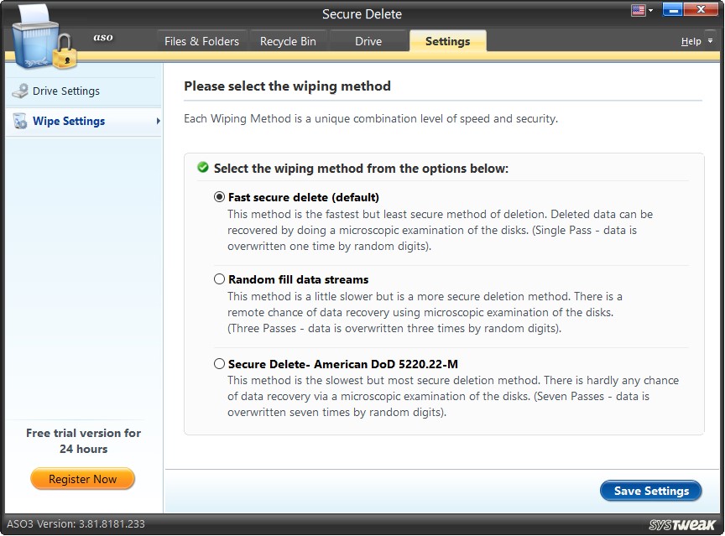The image size is (725, 536).
Task: Click the Drive Settings gear-drive icon
Action: 19,91
